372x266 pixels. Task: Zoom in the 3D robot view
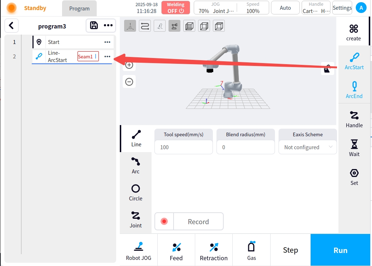tap(129, 65)
